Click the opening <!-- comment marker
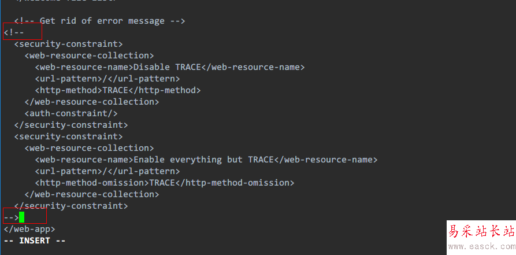 pyautogui.click(x=14, y=32)
